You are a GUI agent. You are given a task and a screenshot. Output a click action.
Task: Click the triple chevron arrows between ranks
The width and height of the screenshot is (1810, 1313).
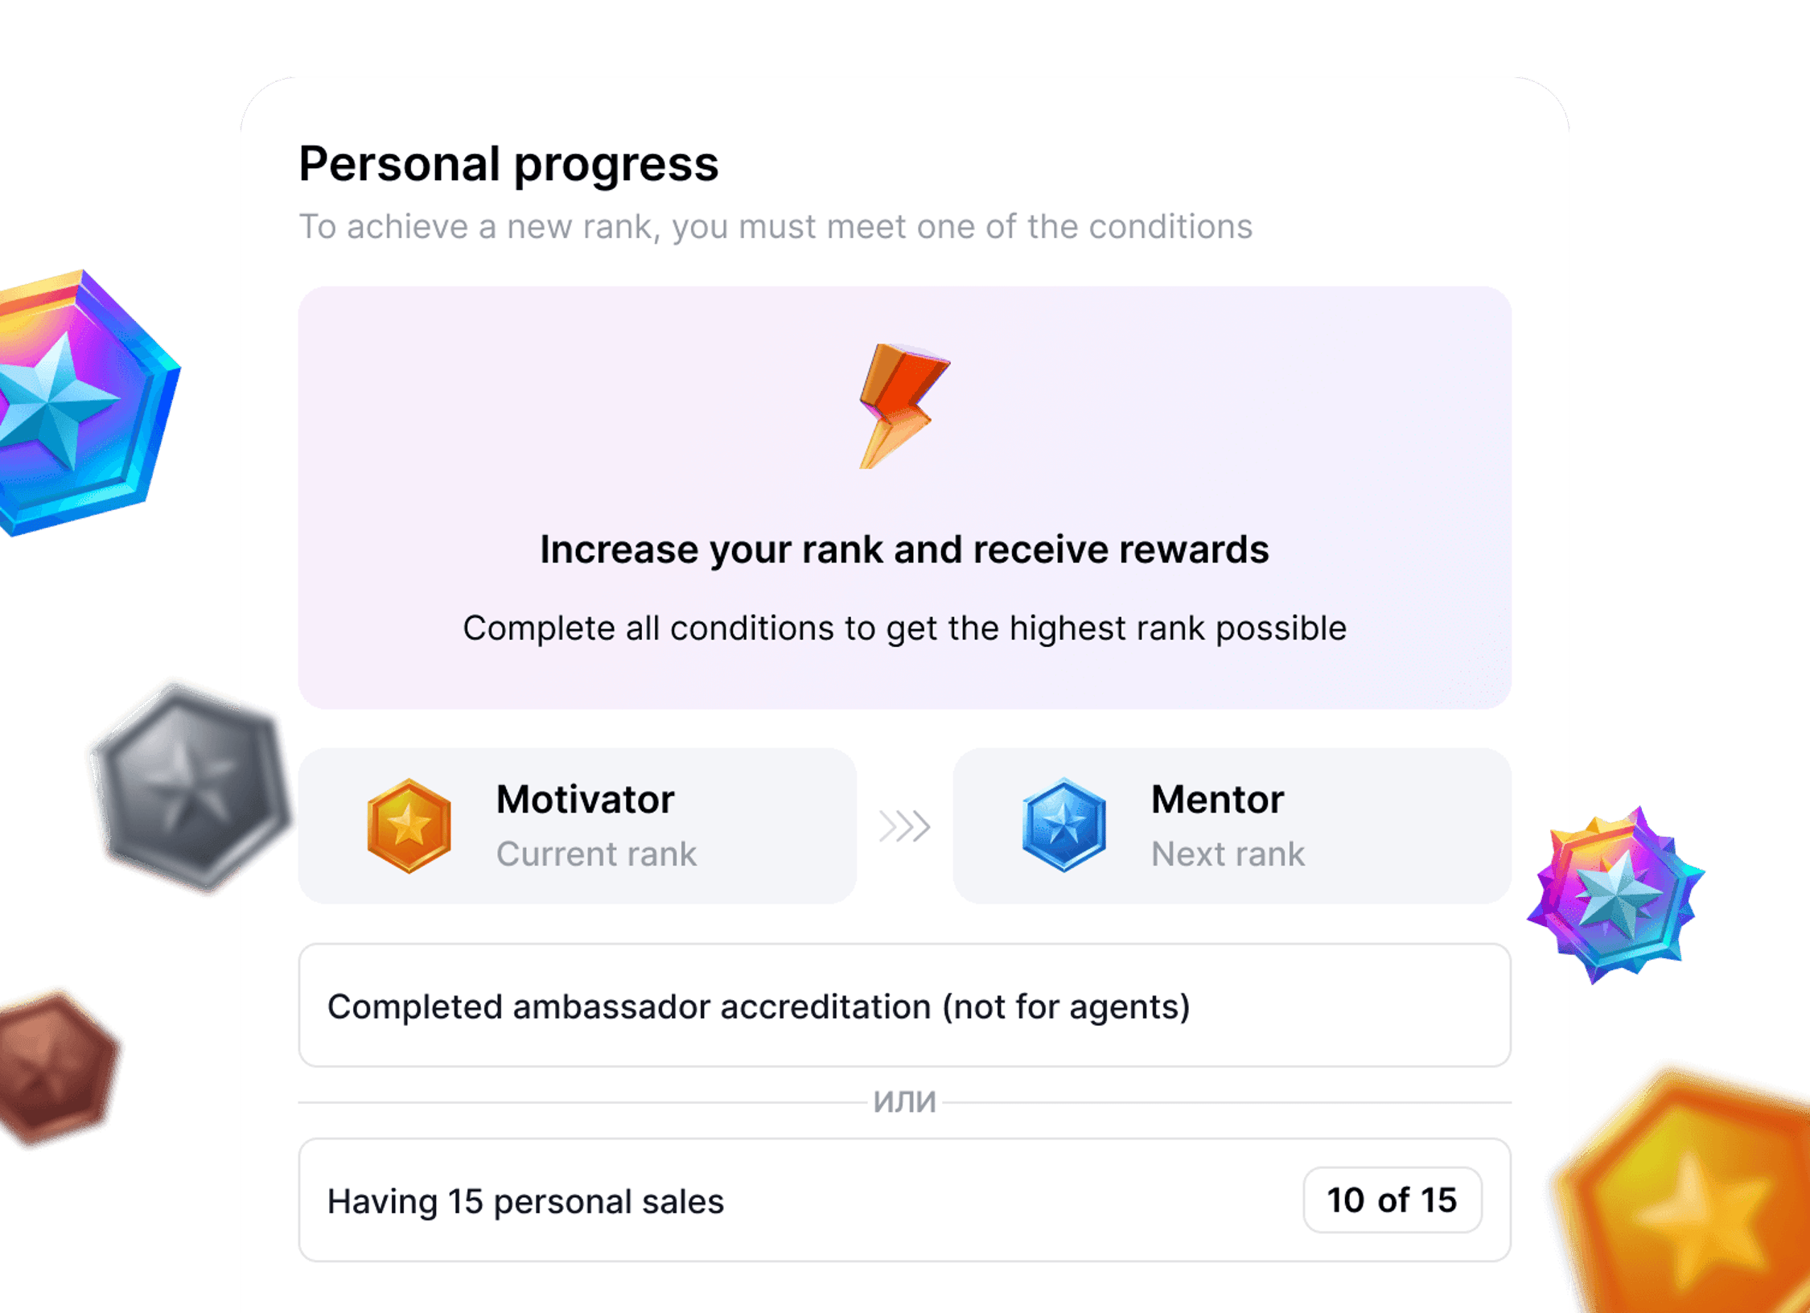[904, 826]
